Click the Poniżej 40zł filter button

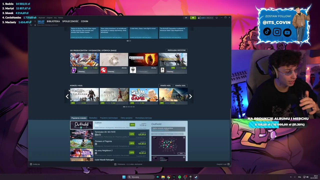pyautogui.click(x=165, y=85)
